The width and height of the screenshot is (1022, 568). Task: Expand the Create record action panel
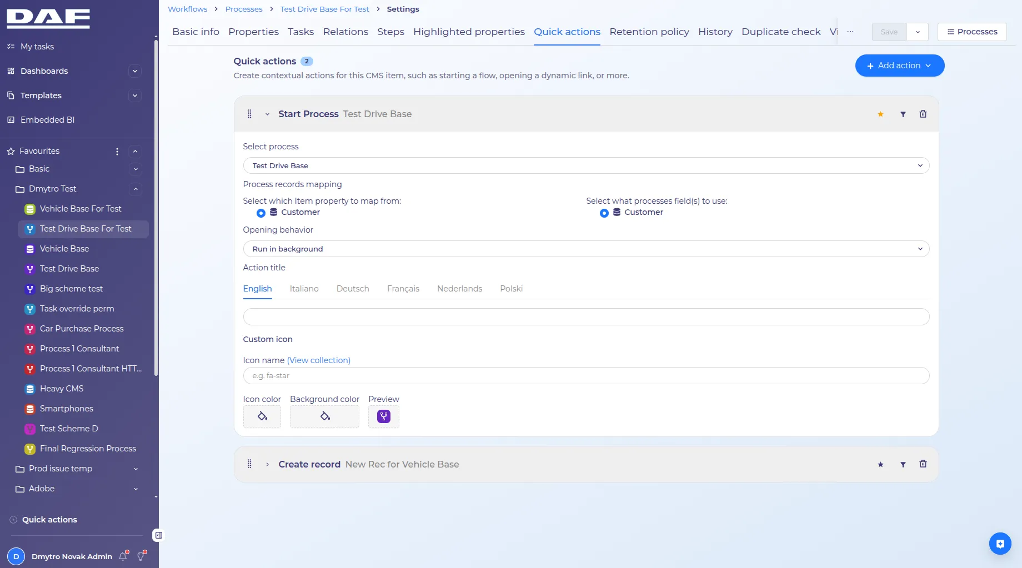point(267,464)
